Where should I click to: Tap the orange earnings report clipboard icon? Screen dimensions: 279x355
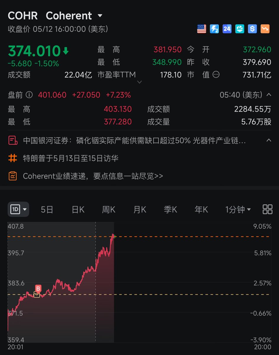click(x=13, y=176)
